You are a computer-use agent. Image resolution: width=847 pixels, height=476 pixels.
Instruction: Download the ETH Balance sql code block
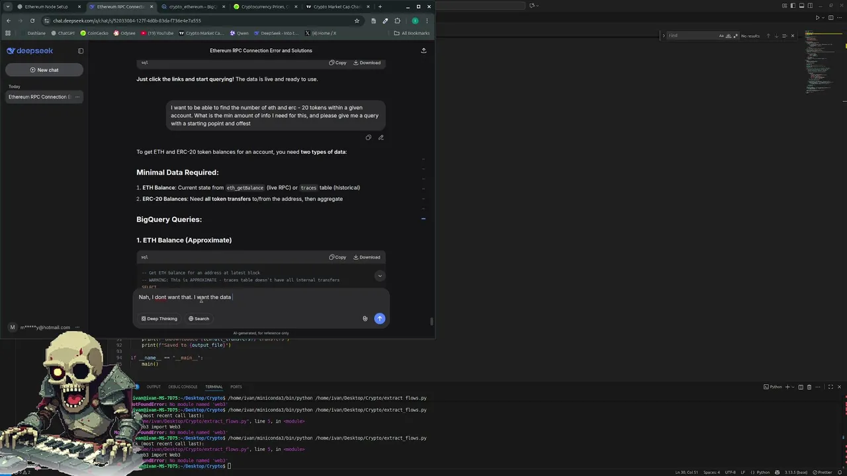coord(367,257)
